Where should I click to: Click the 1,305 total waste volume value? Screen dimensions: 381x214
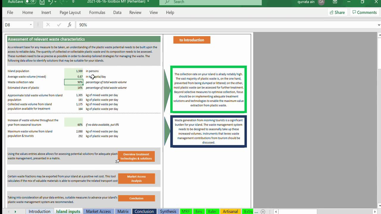coord(79,95)
